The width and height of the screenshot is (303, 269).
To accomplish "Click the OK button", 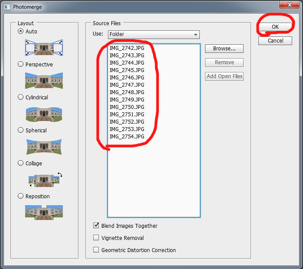I will 275,27.
